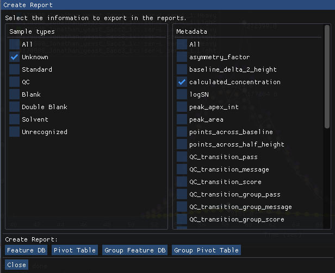
Task: Enable points_across_half_height metadata
Action: click(x=182, y=144)
